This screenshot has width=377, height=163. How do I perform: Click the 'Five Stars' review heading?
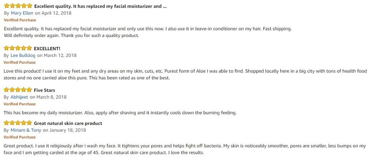coord(44,90)
